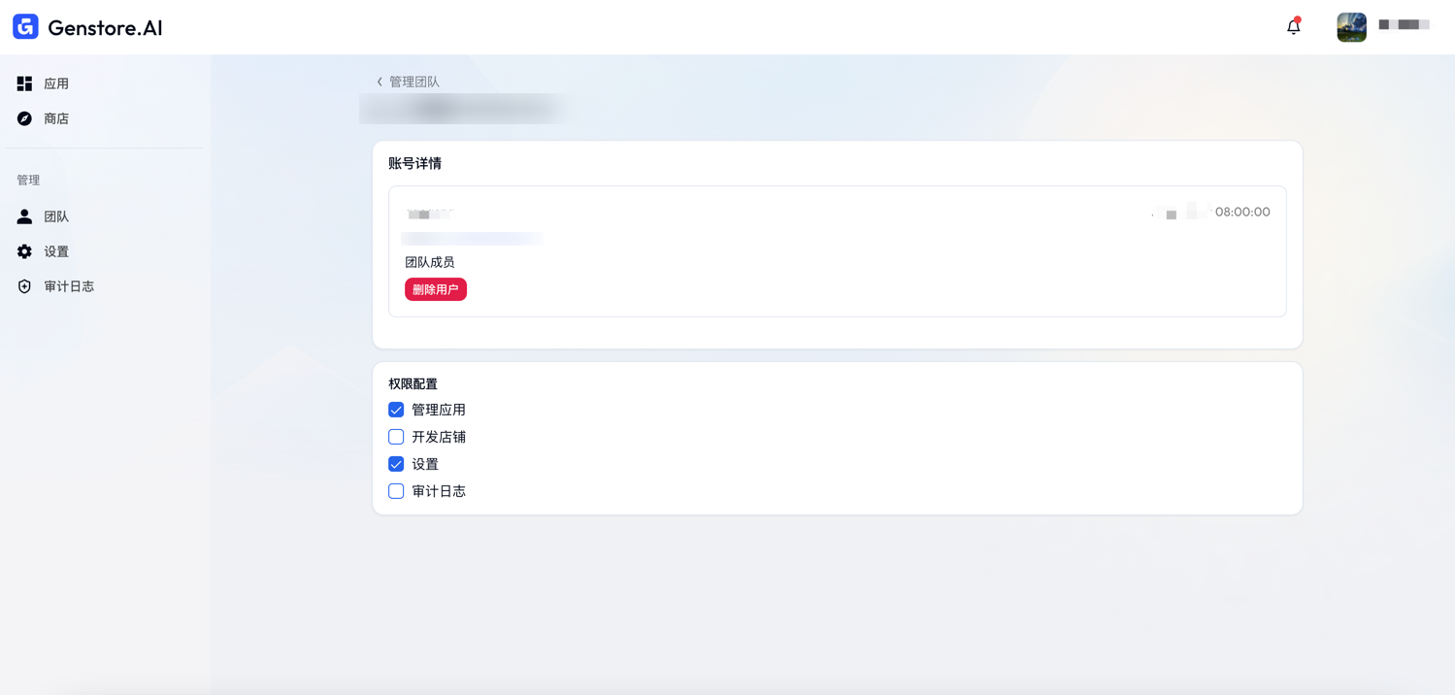Click the 审计日志 shield icon
Screen dimensions: 1455x695
pos(24,286)
